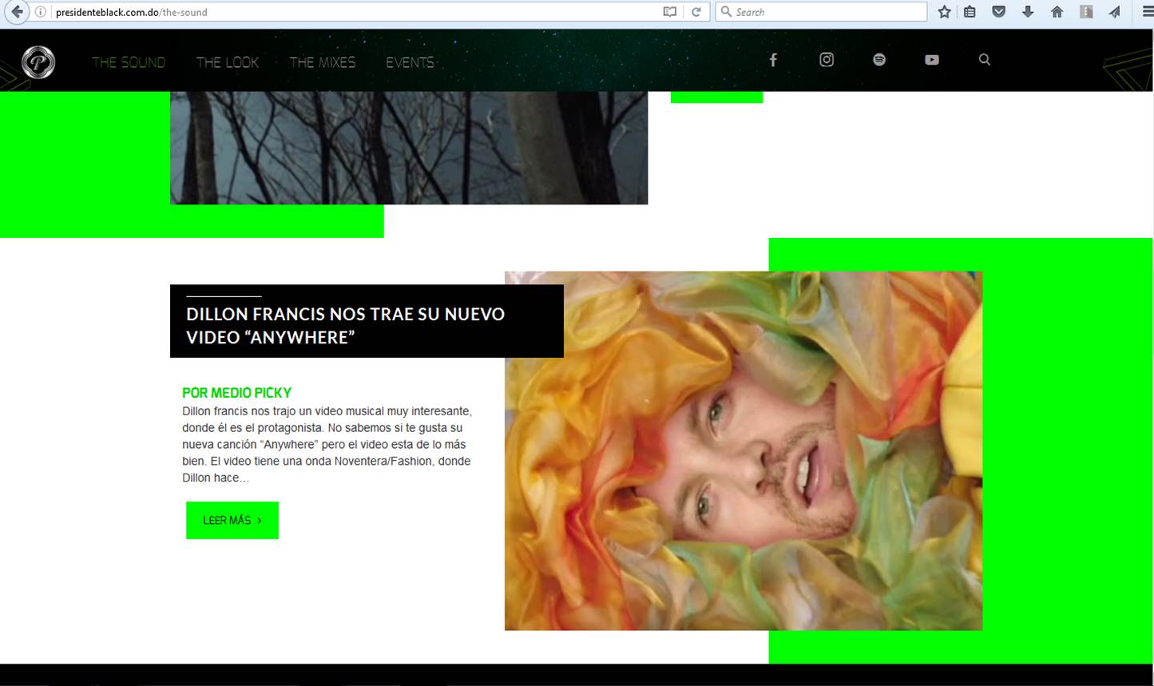Viewport: 1154px width, 686px height.
Task: Open the Firefox hamburger menu
Action: 1148,12
